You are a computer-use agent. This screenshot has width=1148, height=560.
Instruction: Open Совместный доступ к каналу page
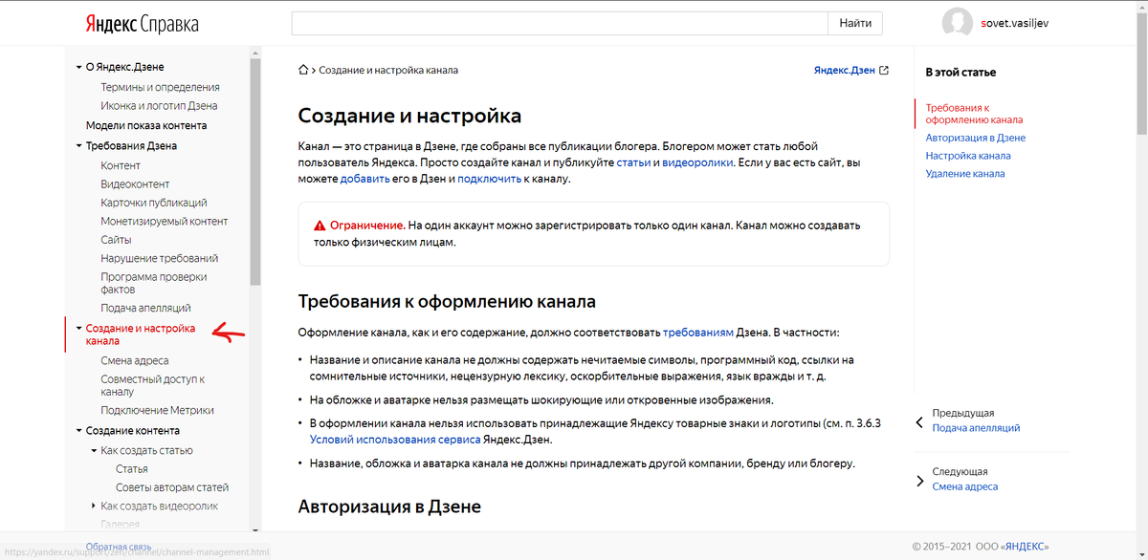click(x=153, y=385)
